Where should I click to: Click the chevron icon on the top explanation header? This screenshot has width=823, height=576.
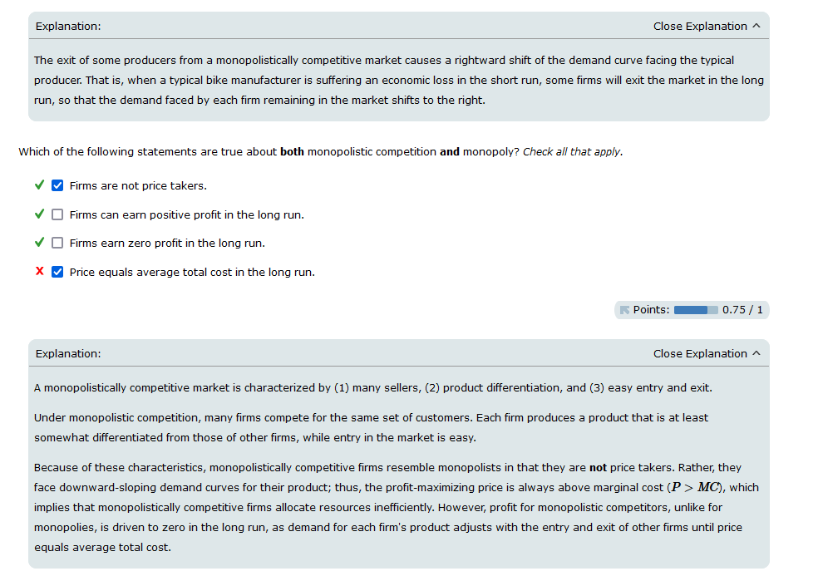point(756,26)
